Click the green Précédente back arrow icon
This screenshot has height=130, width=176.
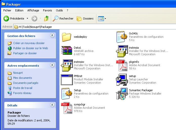[x=6, y=18]
